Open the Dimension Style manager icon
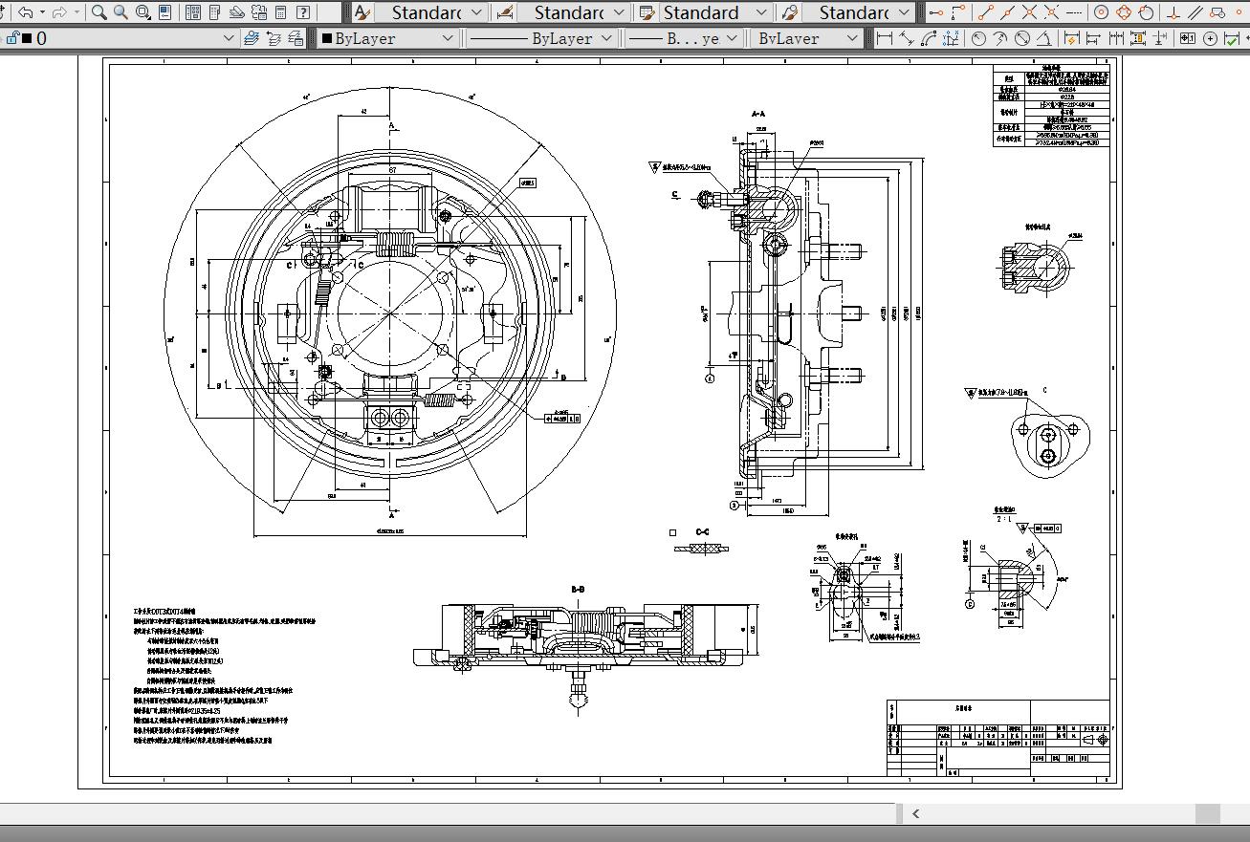This screenshot has height=842, width=1250. click(504, 12)
